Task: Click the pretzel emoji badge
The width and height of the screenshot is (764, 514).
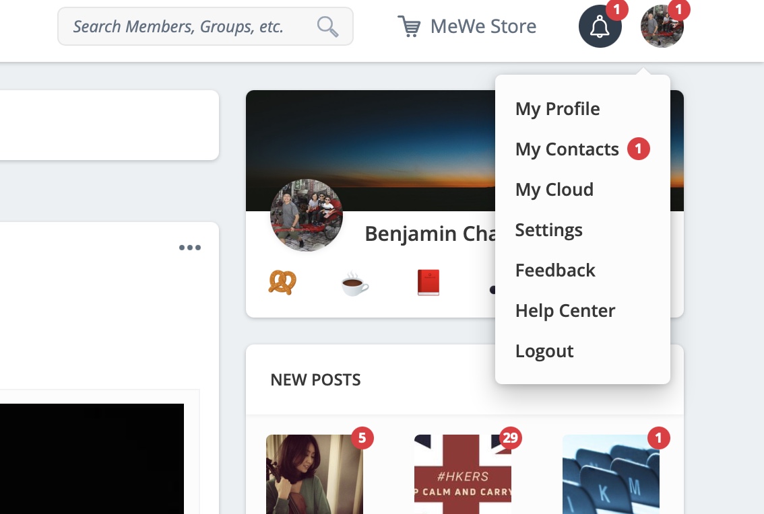Action: click(282, 283)
